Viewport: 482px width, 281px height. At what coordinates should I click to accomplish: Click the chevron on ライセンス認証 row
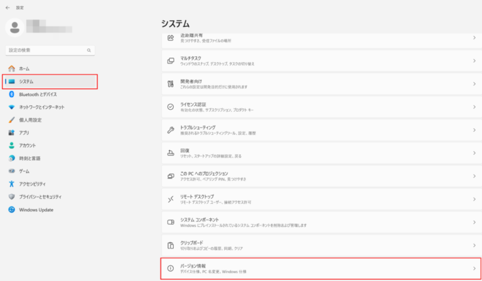click(x=474, y=107)
